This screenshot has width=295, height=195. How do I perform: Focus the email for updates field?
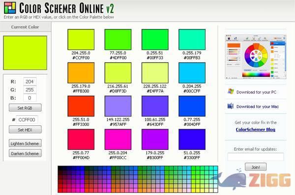(x=256, y=157)
